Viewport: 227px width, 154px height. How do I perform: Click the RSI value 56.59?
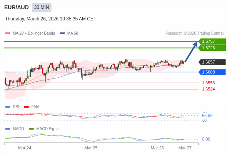tap(207, 115)
